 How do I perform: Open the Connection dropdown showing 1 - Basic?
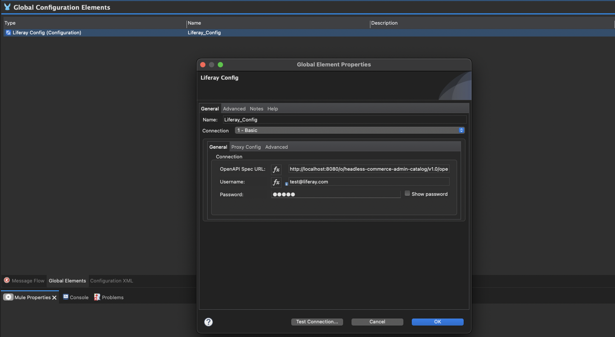pos(350,130)
